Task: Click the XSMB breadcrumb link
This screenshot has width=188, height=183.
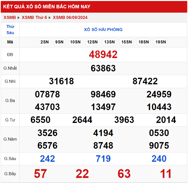Action: 10,17
